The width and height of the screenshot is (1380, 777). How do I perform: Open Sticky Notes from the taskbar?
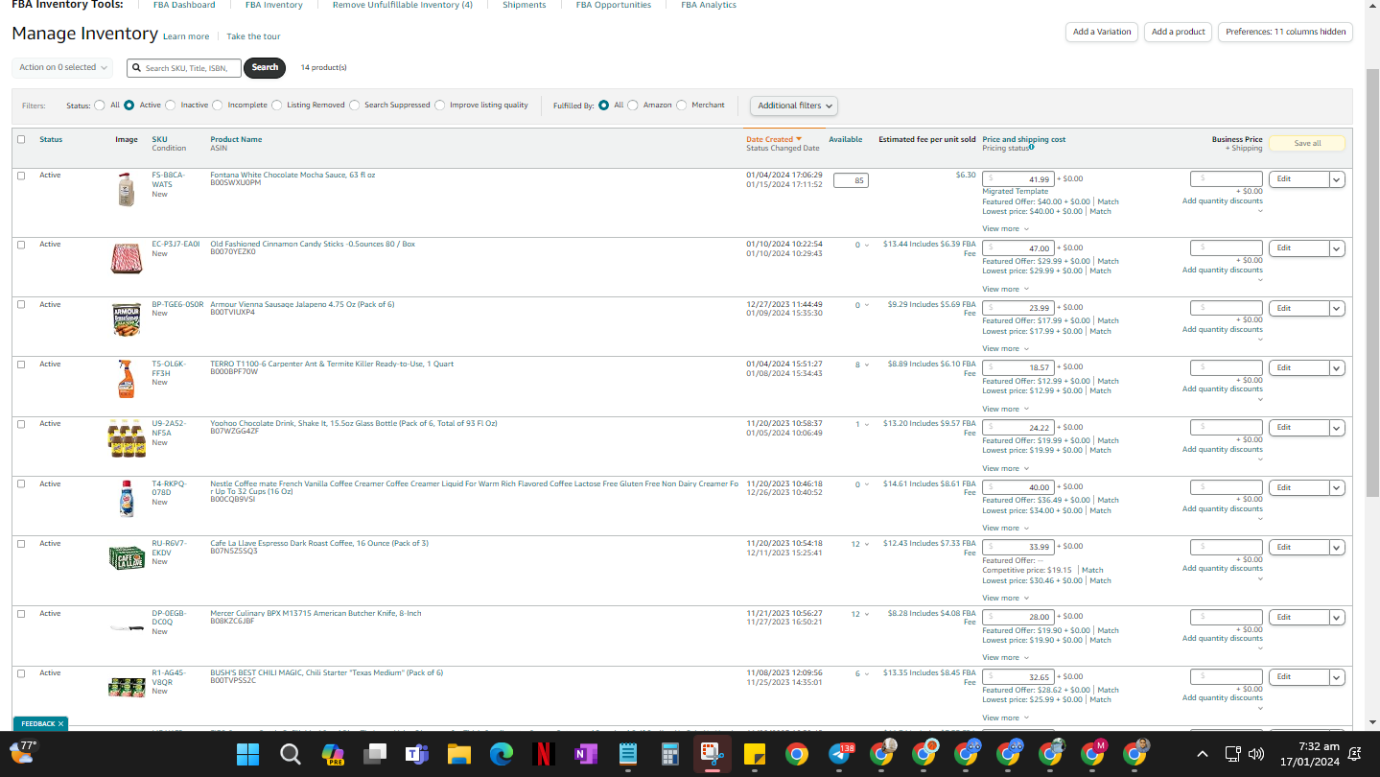(x=755, y=754)
